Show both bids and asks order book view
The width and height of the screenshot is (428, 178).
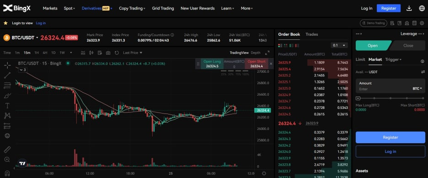tap(280, 45)
